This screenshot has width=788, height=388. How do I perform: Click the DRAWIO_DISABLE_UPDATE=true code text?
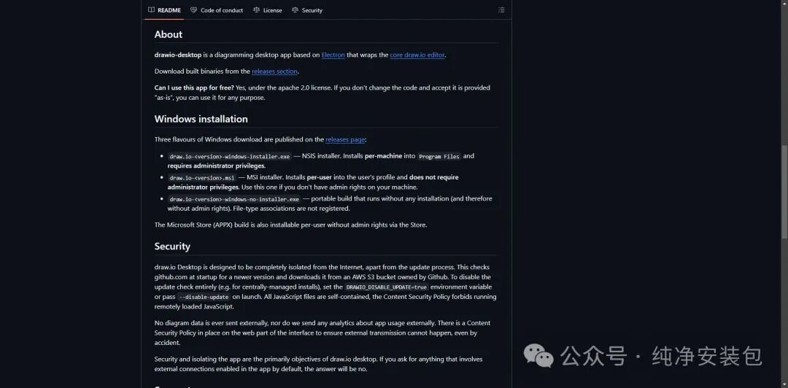(x=387, y=287)
